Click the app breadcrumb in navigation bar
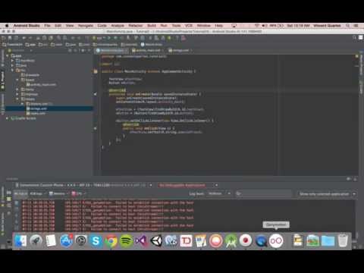The height and width of the screenshot is (273, 364). pos(30,45)
